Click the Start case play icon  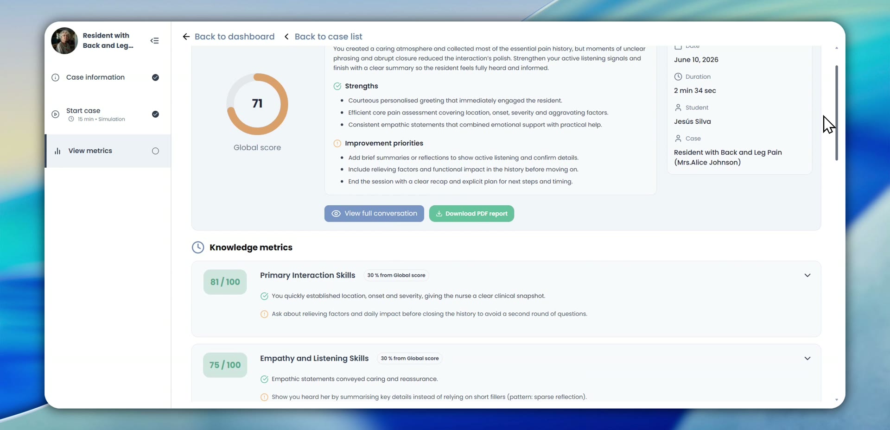(55, 114)
